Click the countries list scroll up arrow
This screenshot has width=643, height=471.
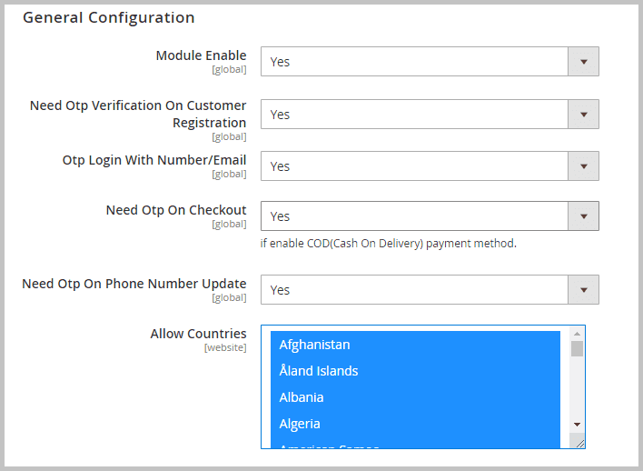(577, 333)
